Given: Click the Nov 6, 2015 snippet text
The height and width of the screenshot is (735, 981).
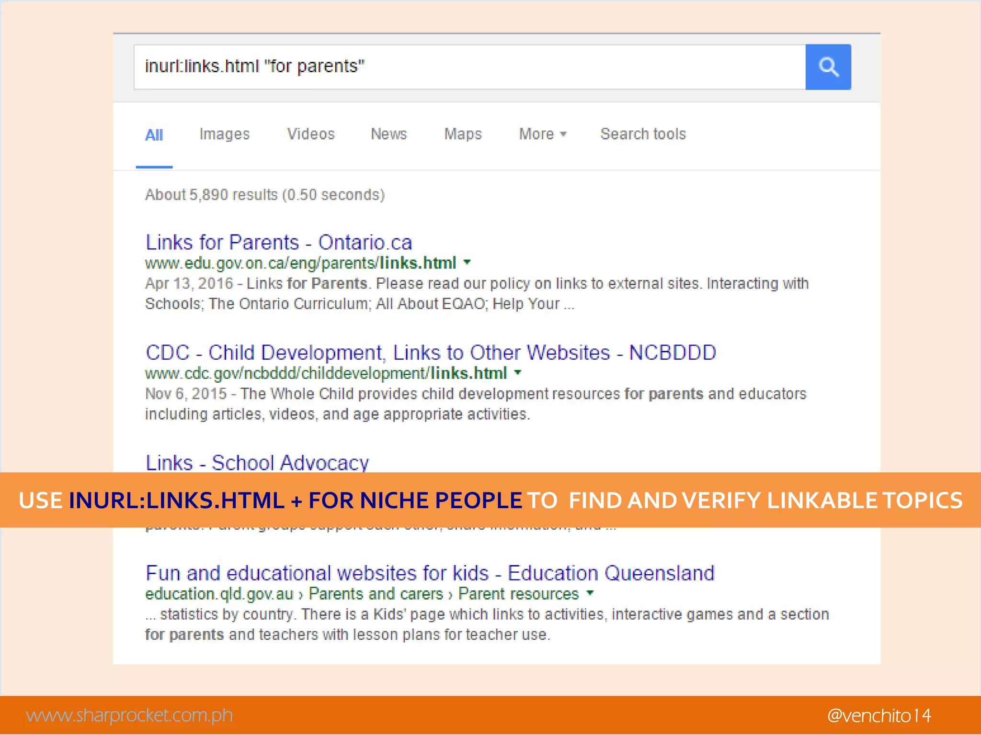Looking at the screenshot, I should pyautogui.click(x=476, y=404).
